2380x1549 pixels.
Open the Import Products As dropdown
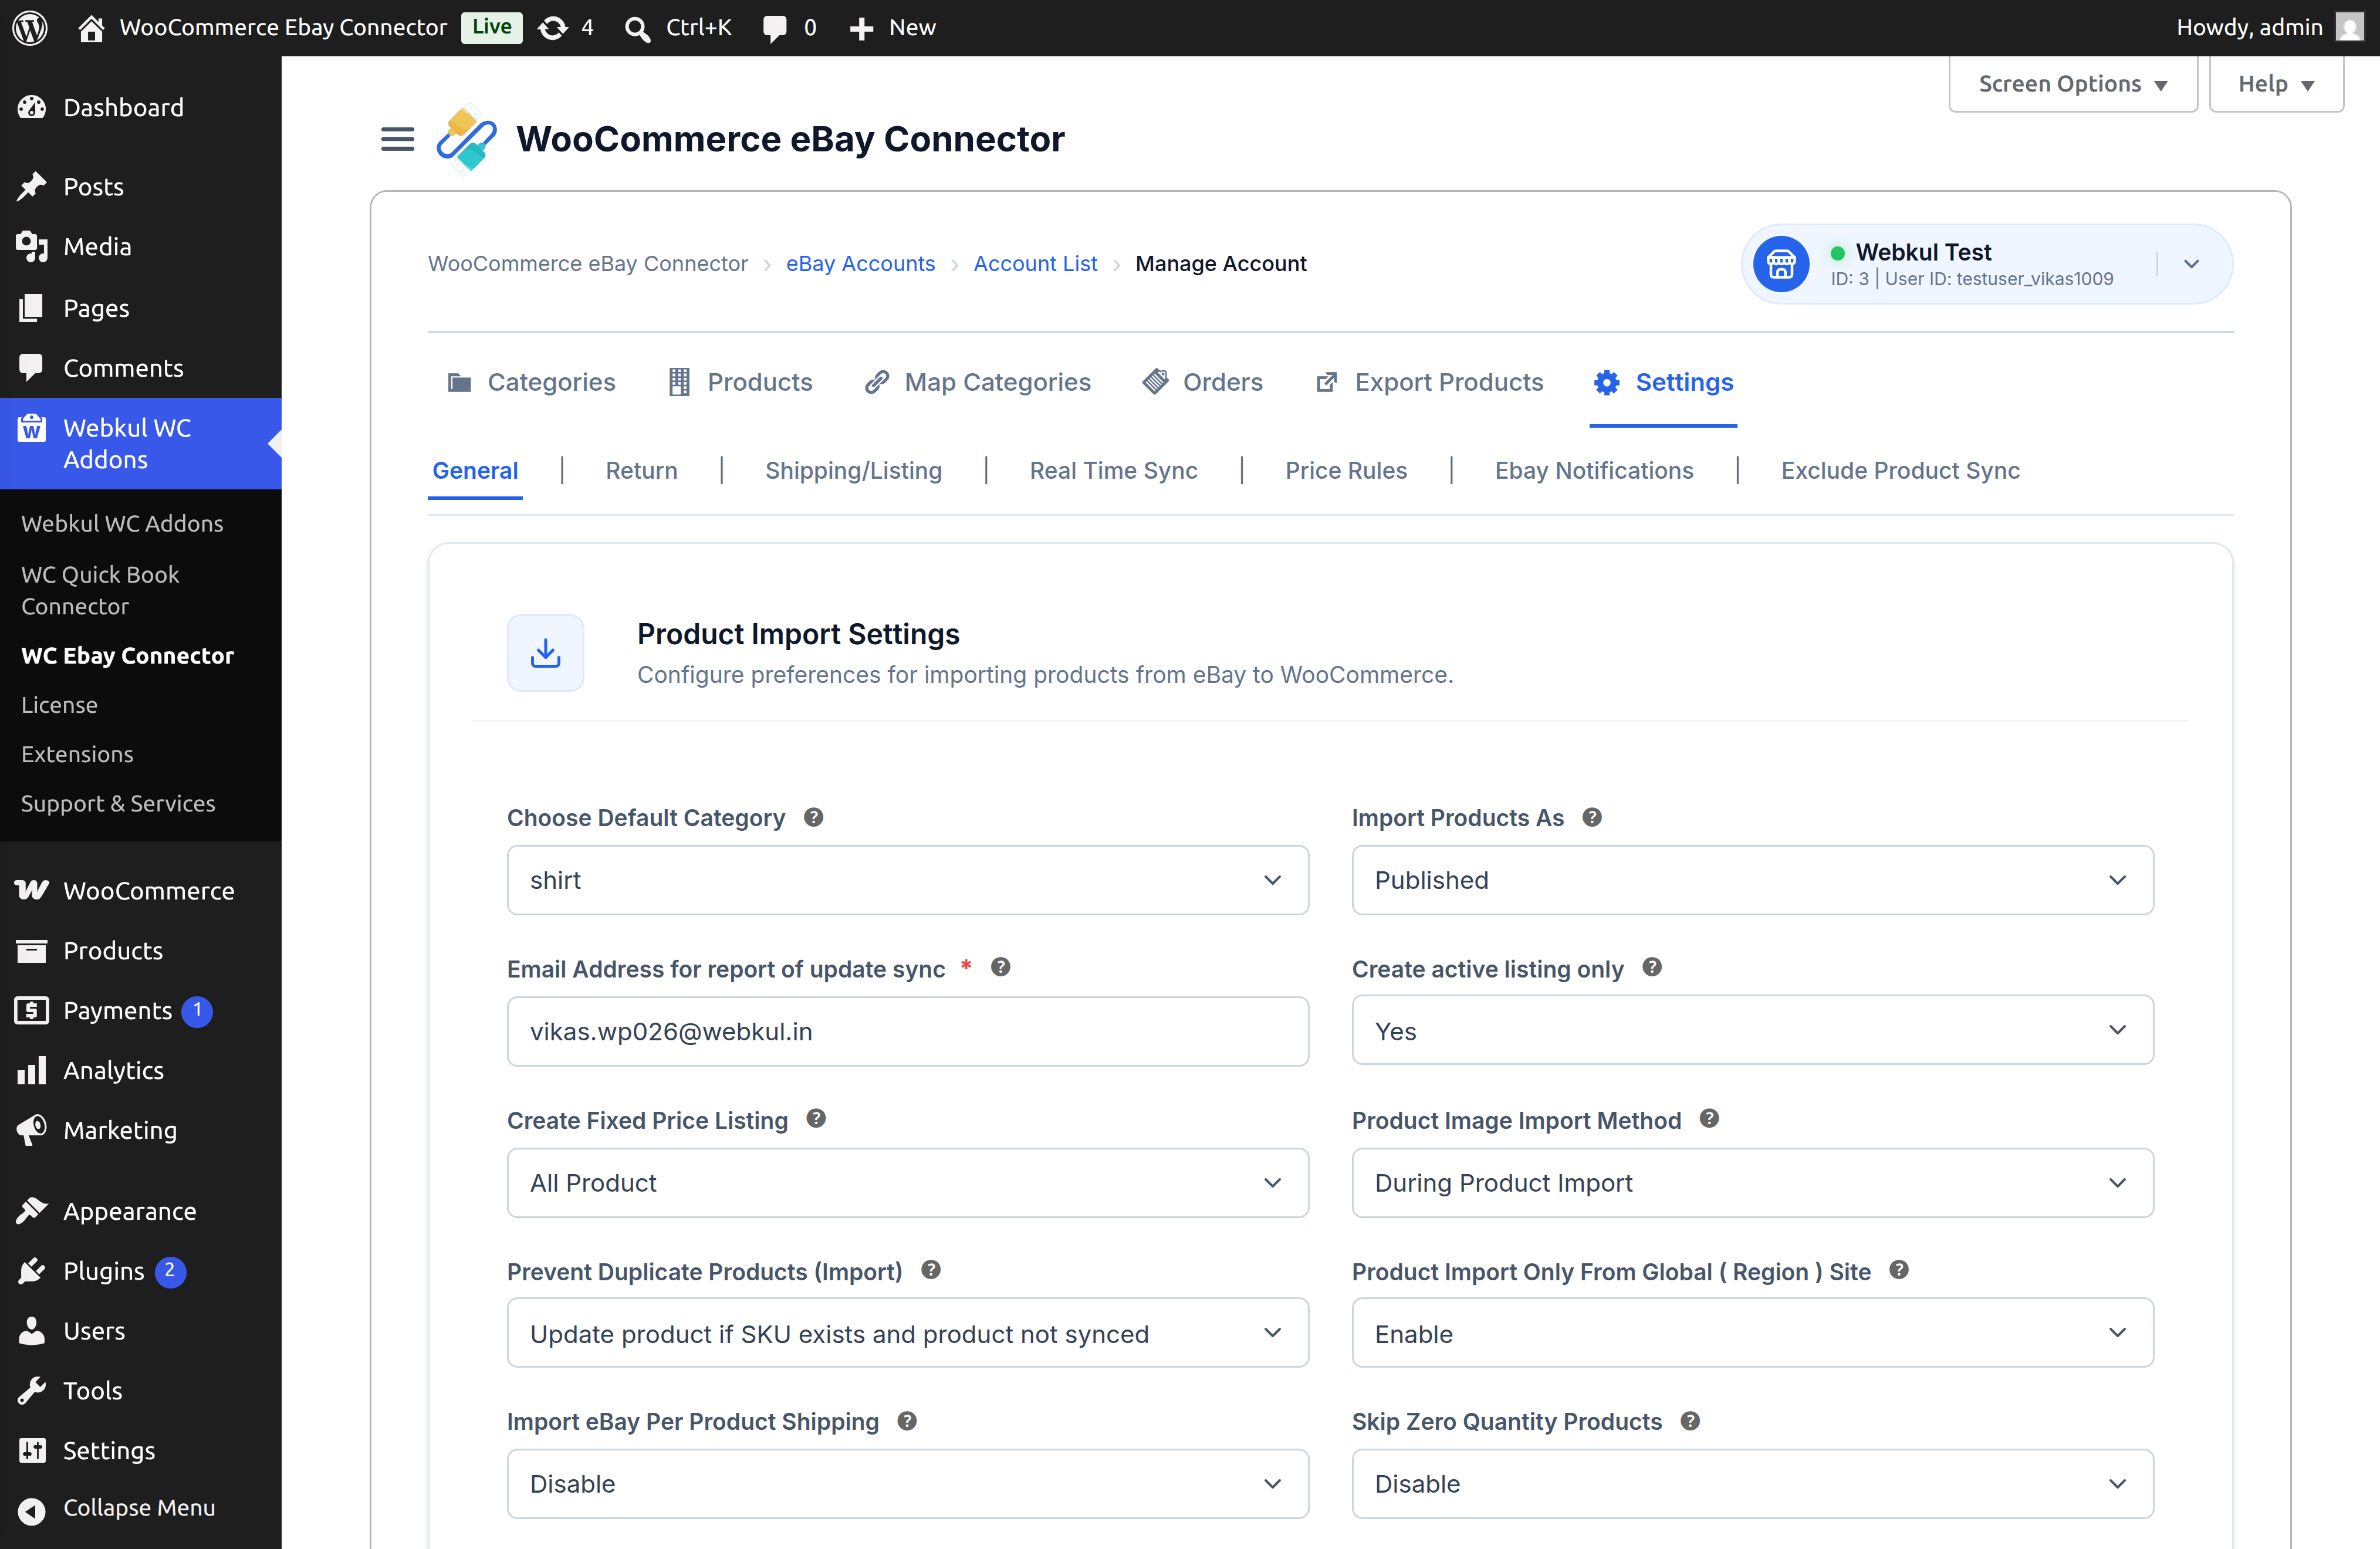tap(1752, 880)
